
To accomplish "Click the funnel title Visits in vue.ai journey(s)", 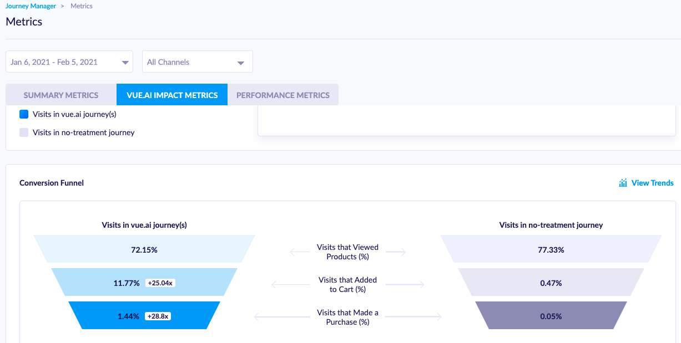I will (144, 225).
